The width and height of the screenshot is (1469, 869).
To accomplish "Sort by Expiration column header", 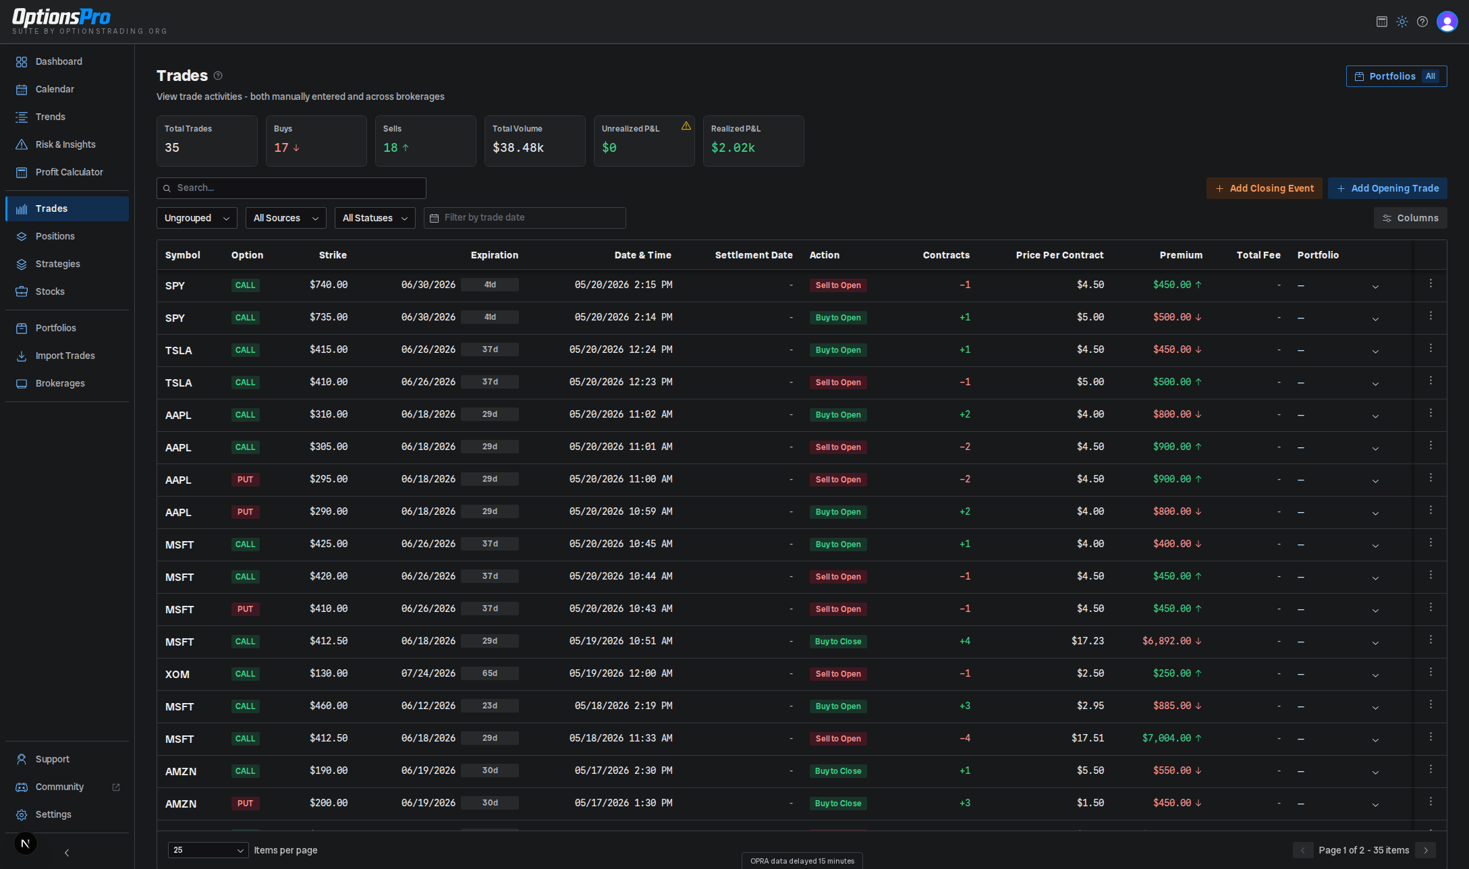I will click(x=494, y=255).
